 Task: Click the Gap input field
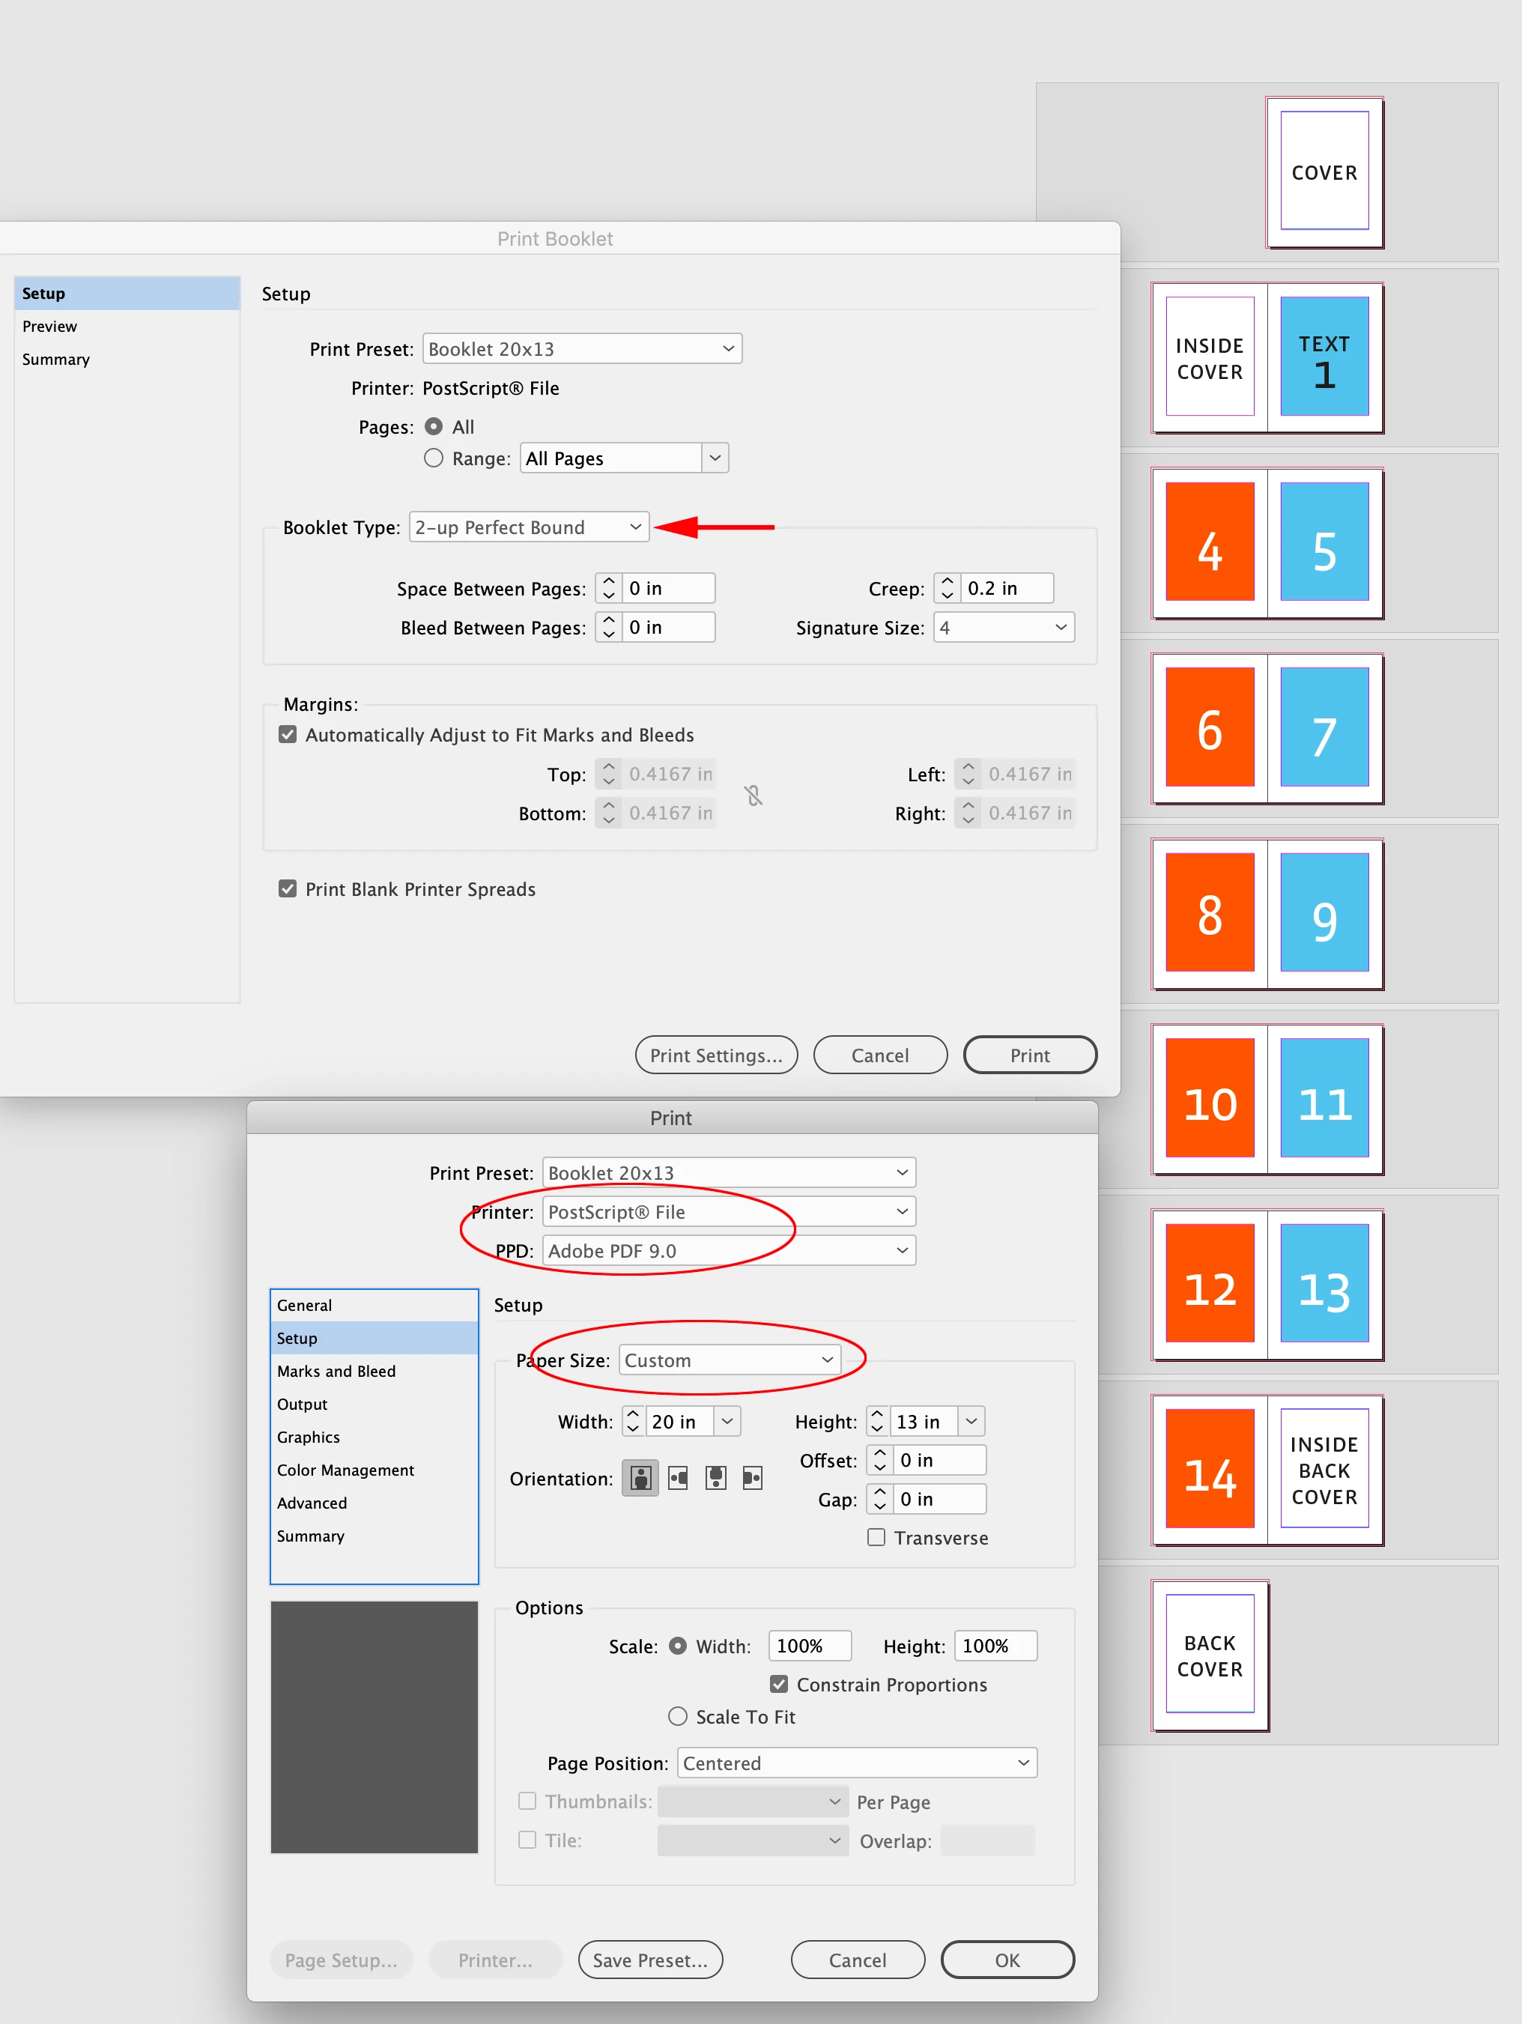(x=939, y=1499)
